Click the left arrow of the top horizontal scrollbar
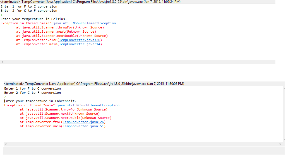The height and width of the screenshot is (161, 293). [2, 62]
